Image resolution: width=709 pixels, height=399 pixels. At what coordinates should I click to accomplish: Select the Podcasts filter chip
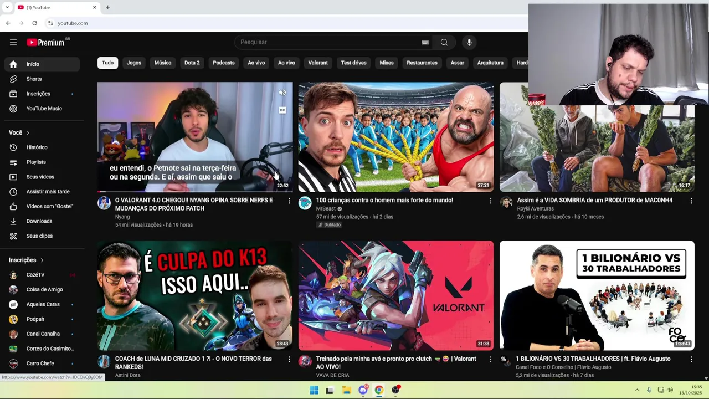click(x=224, y=63)
